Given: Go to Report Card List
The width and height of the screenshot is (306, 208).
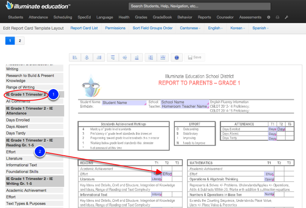Looking at the screenshot, I should (84, 28).
